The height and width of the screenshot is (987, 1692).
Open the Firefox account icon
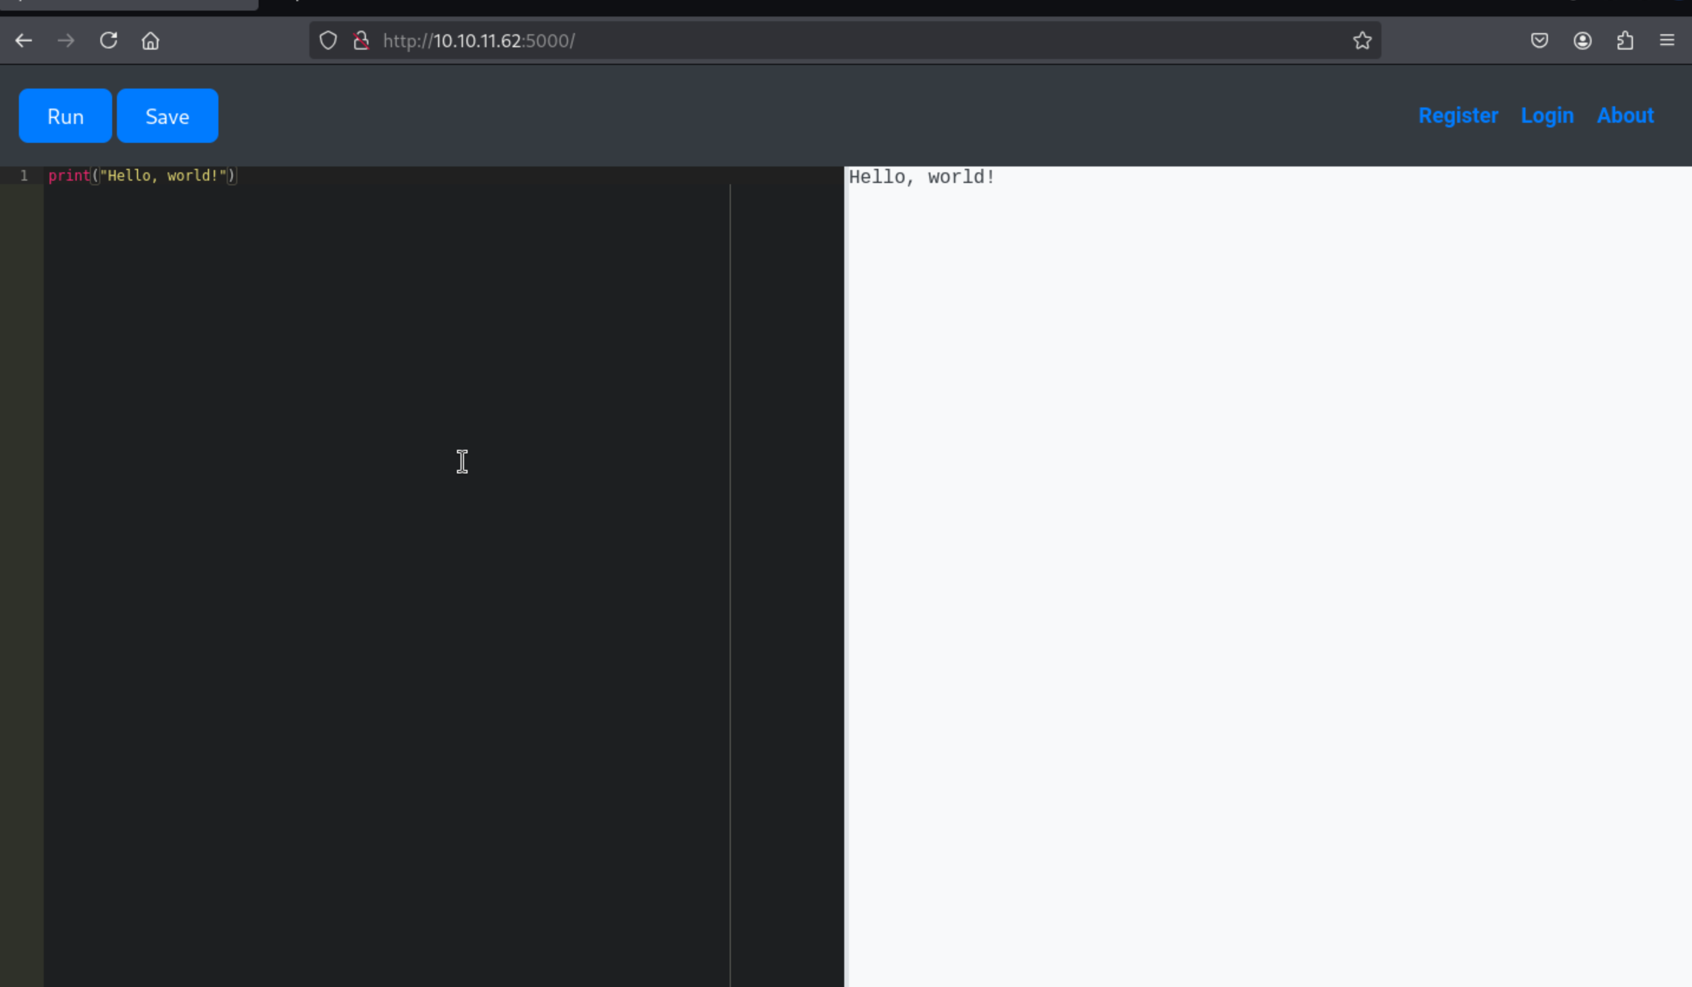[1583, 41]
